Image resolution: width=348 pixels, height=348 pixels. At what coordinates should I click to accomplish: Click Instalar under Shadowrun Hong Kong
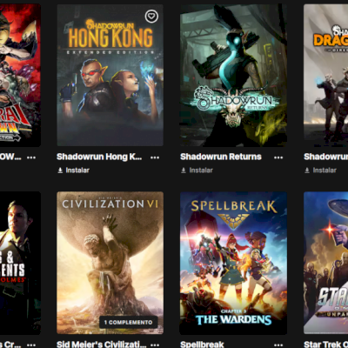[77, 171]
